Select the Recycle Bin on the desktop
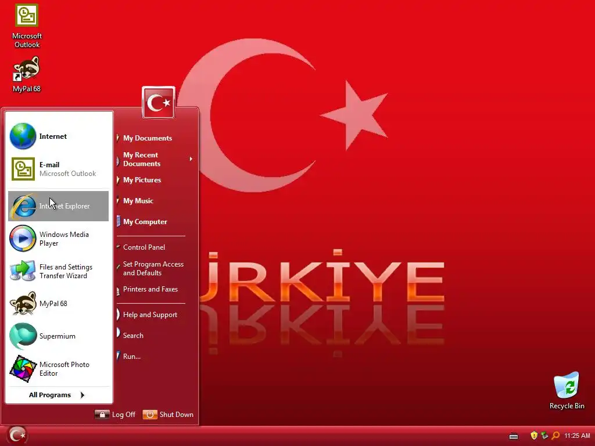The width and height of the screenshot is (595, 446). [x=567, y=391]
